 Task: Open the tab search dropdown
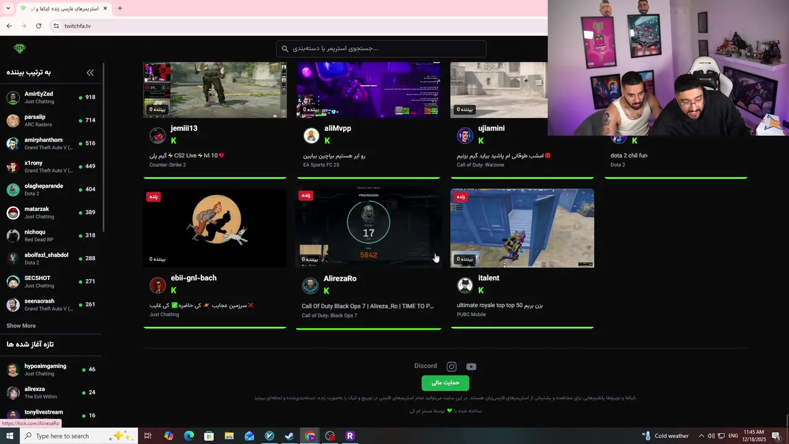[7, 9]
